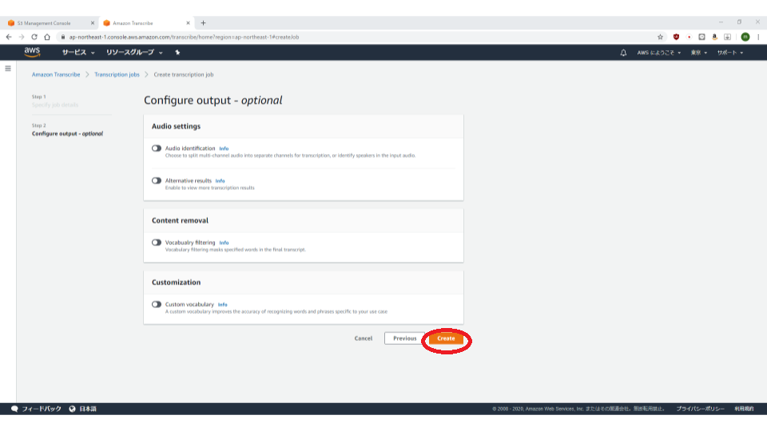Expand the リソースグループ dropdown
This screenshot has height=431, width=767.
coord(134,53)
